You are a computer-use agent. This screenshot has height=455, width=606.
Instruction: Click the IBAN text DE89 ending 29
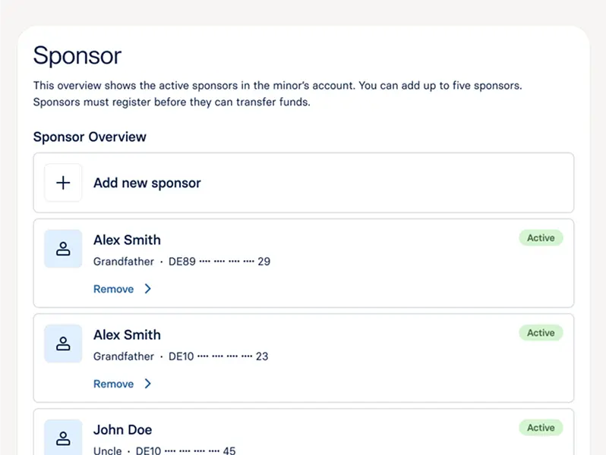tap(219, 262)
